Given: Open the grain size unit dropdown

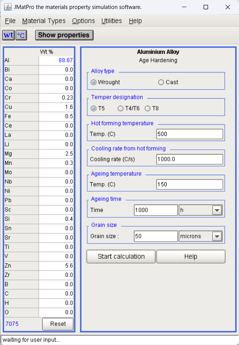Looking at the screenshot, I should coord(217,236).
